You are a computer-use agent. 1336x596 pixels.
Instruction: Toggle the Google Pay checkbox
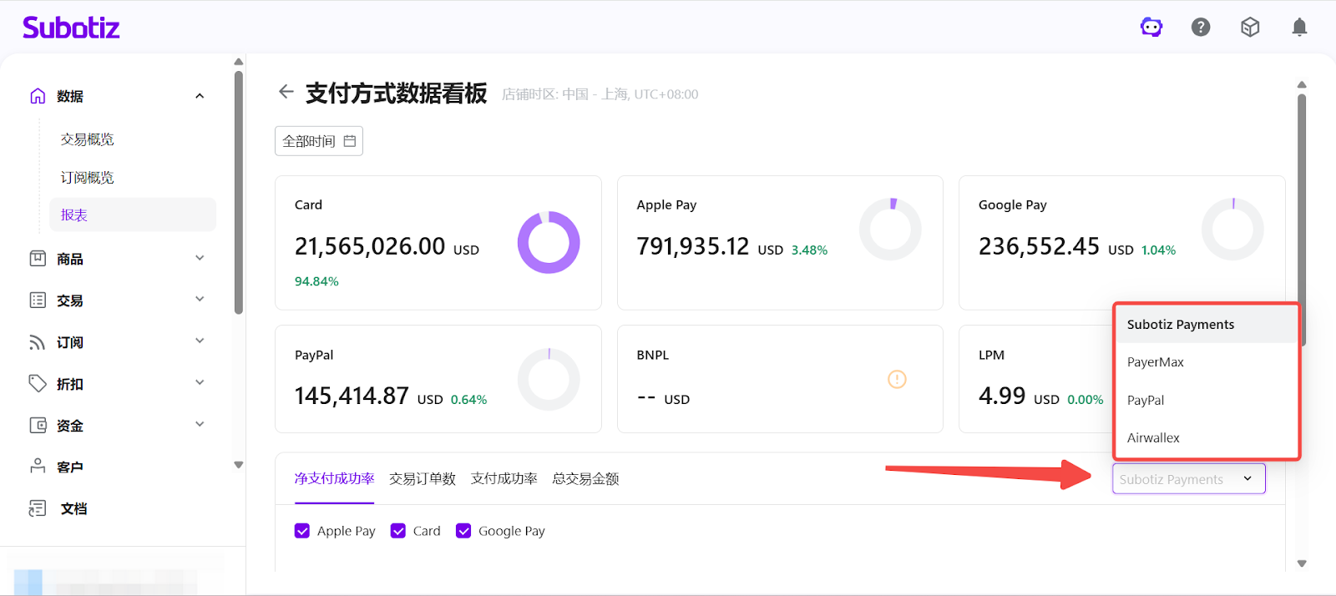point(463,531)
